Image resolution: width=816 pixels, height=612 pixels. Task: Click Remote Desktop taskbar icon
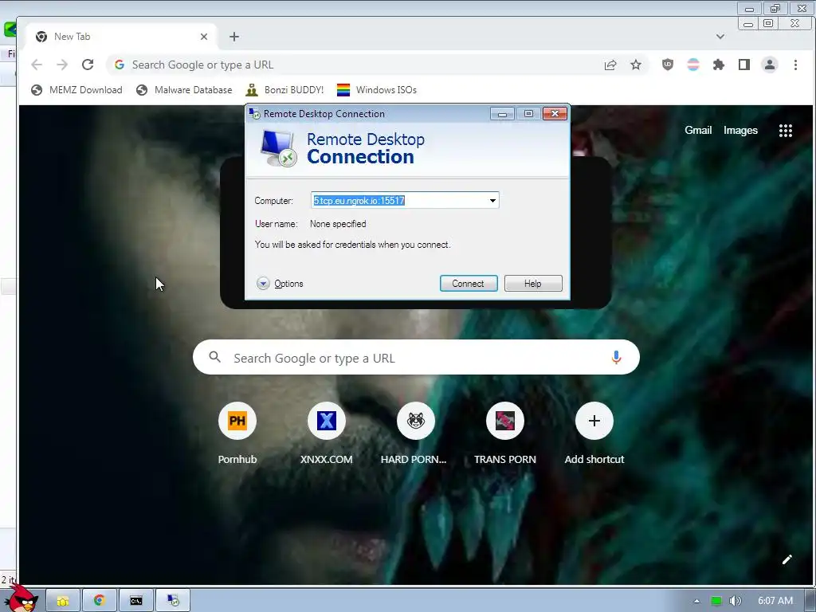173,601
